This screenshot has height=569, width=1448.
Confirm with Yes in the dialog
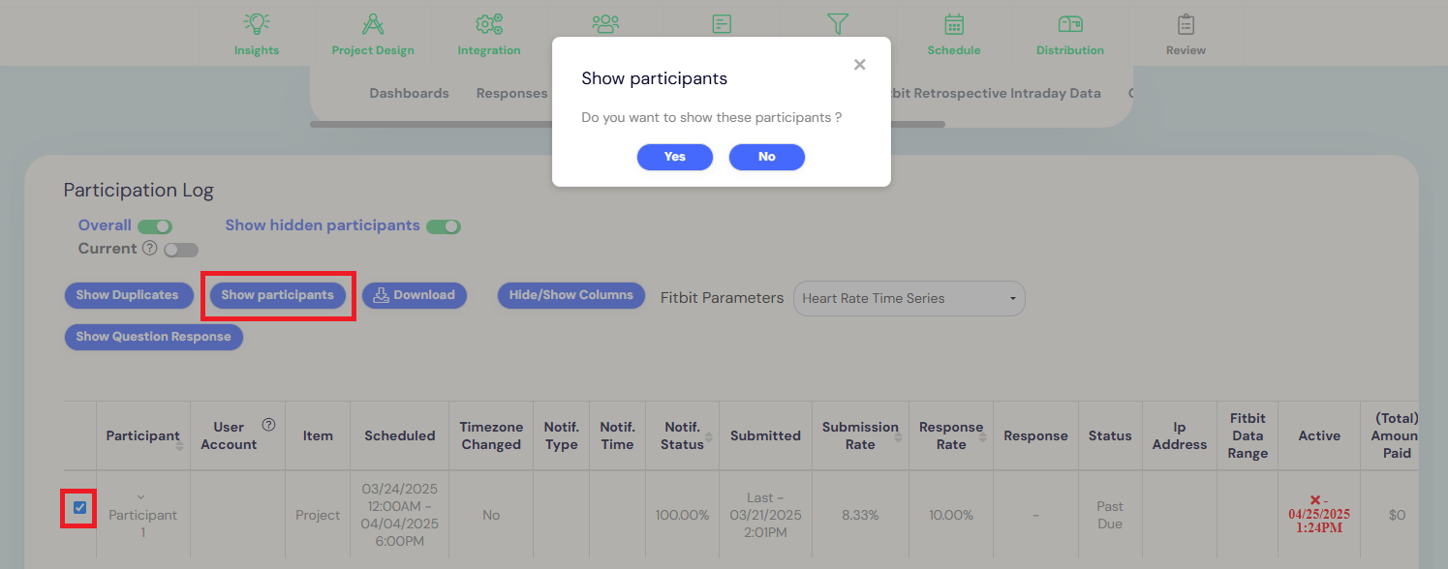coord(675,157)
